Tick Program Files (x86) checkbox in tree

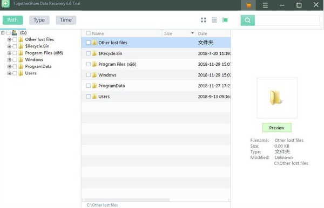15,53
